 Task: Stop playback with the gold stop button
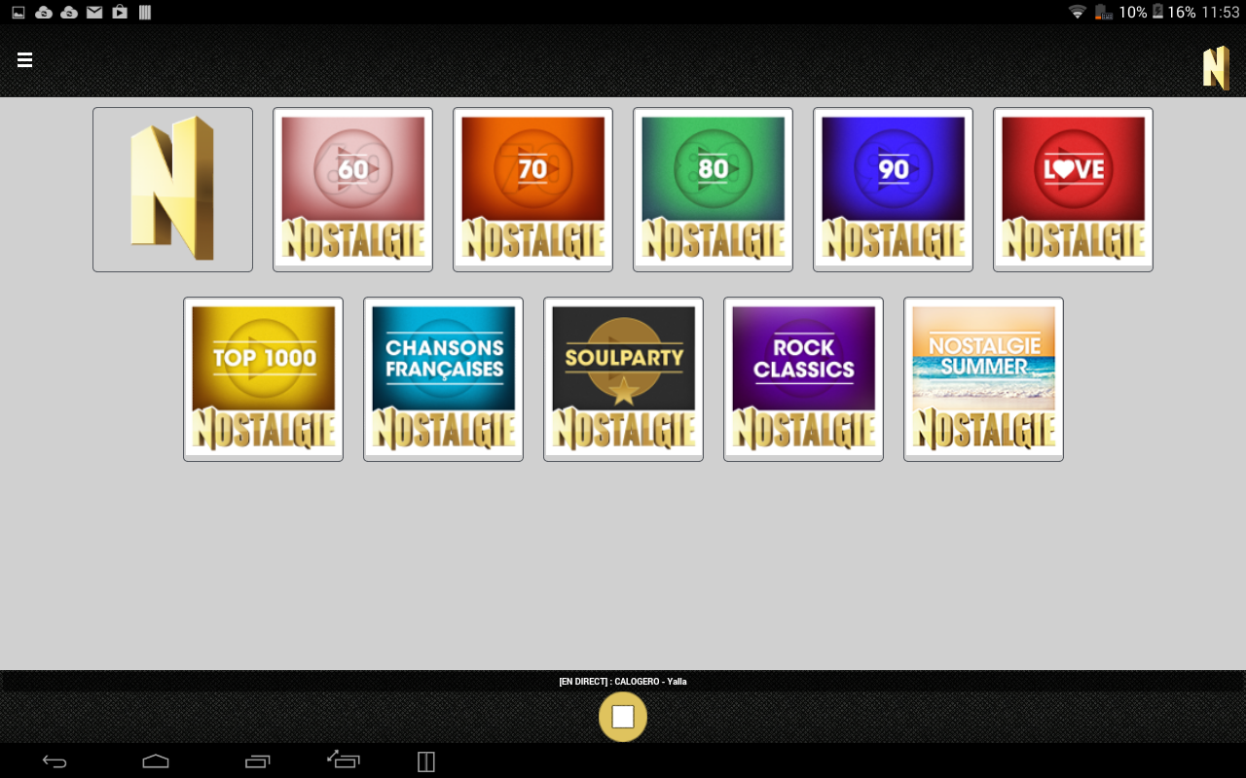point(623,718)
